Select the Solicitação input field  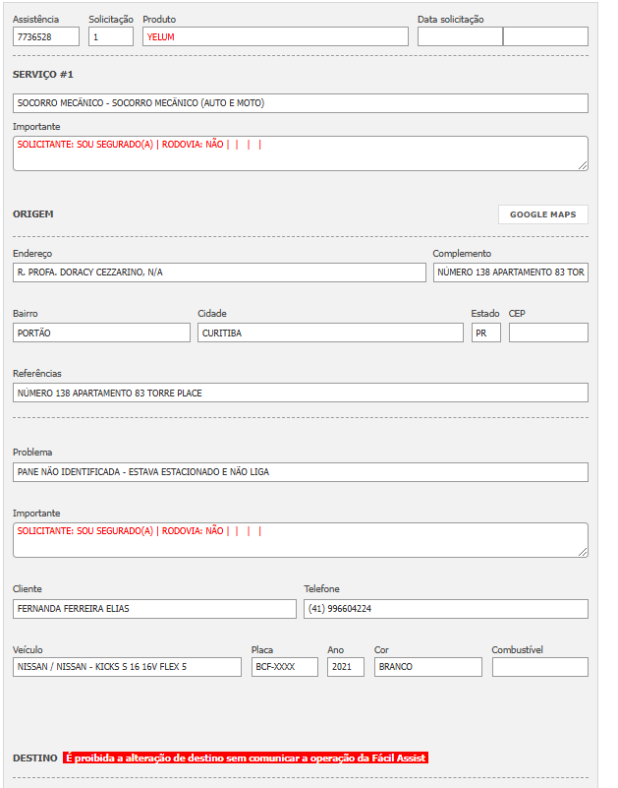click(110, 36)
